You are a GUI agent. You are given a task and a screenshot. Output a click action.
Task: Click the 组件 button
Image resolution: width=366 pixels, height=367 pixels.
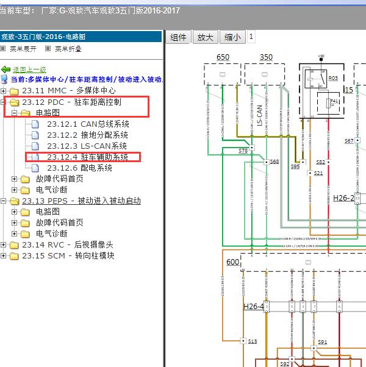179,37
